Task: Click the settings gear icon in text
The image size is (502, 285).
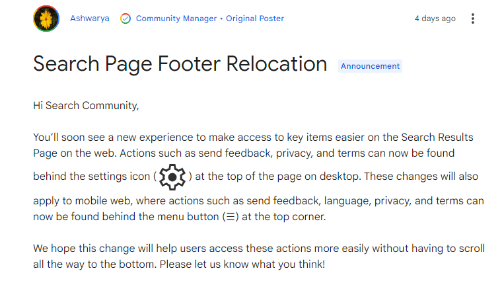Action: (172, 177)
